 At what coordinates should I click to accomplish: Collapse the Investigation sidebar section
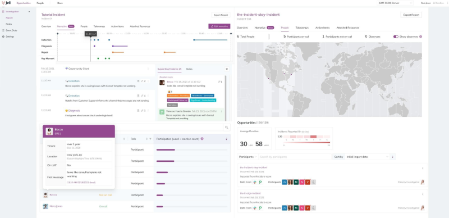[x=29, y=12]
